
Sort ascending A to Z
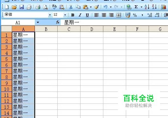(x=147, y=7)
